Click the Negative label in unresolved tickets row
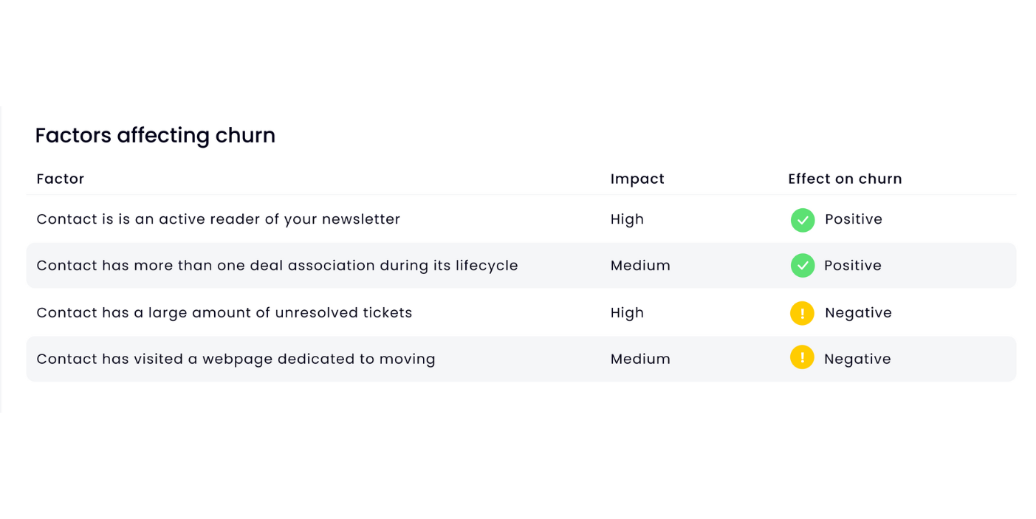1036x519 pixels. 858,312
